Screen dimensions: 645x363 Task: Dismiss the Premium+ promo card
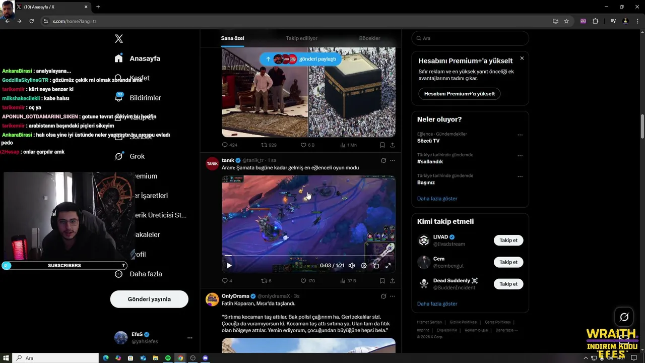click(x=522, y=58)
